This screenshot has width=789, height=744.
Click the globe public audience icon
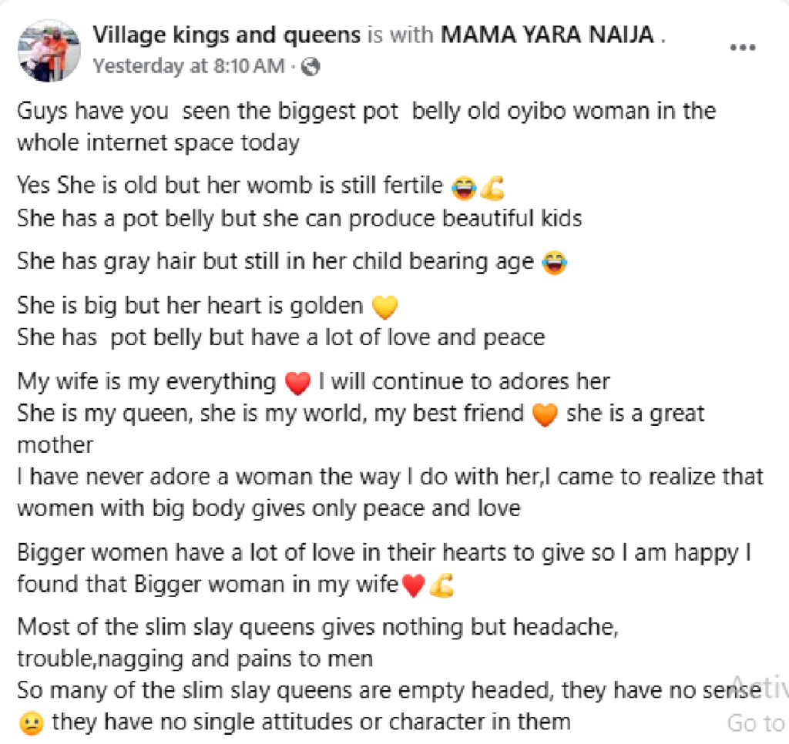click(x=311, y=66)
